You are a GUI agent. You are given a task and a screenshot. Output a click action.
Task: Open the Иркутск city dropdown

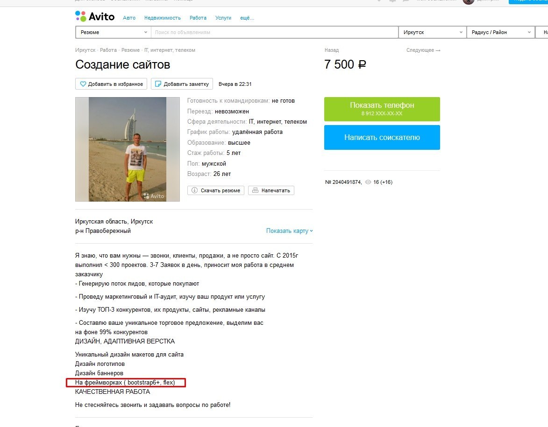[x=432, y=32]
